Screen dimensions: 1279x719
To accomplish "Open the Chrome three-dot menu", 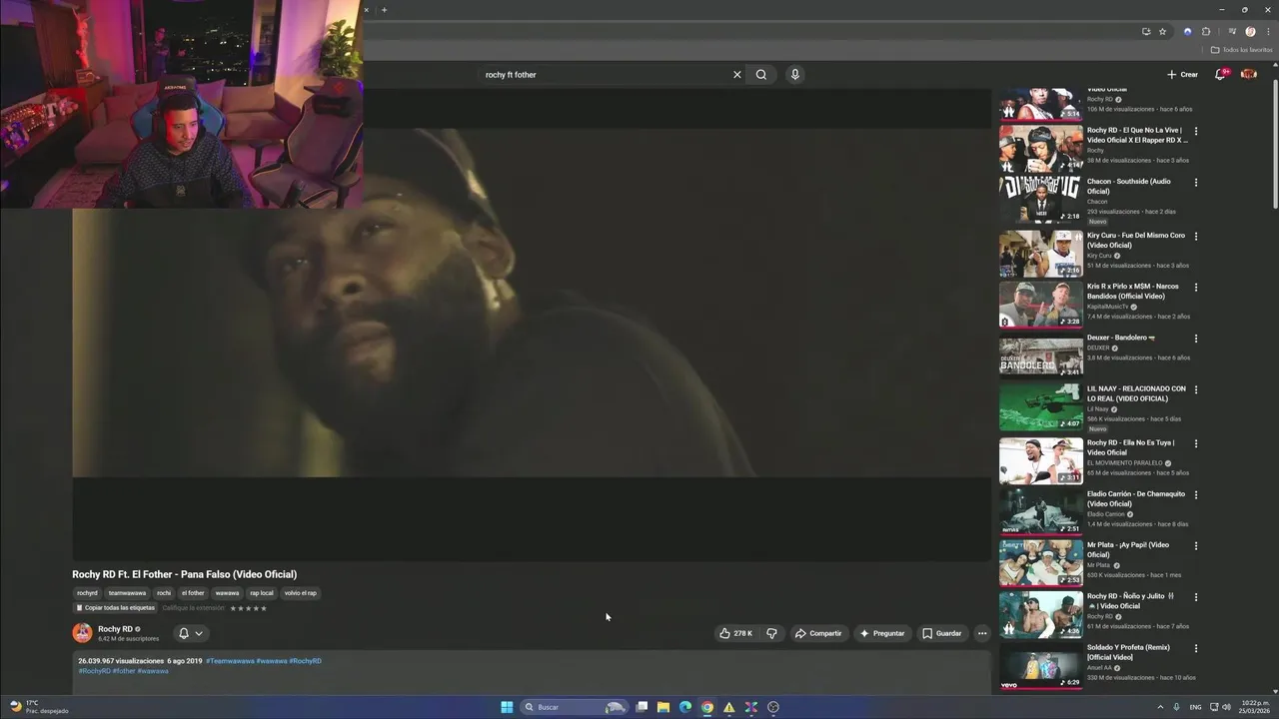I will pyautogui.click(x=1268, y=31).
